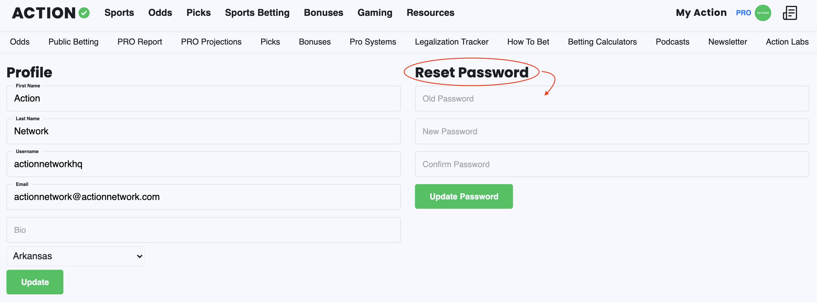Focus the Confirm Password field
The width and height of the screenshot is (817, 302).
[612, 164]
